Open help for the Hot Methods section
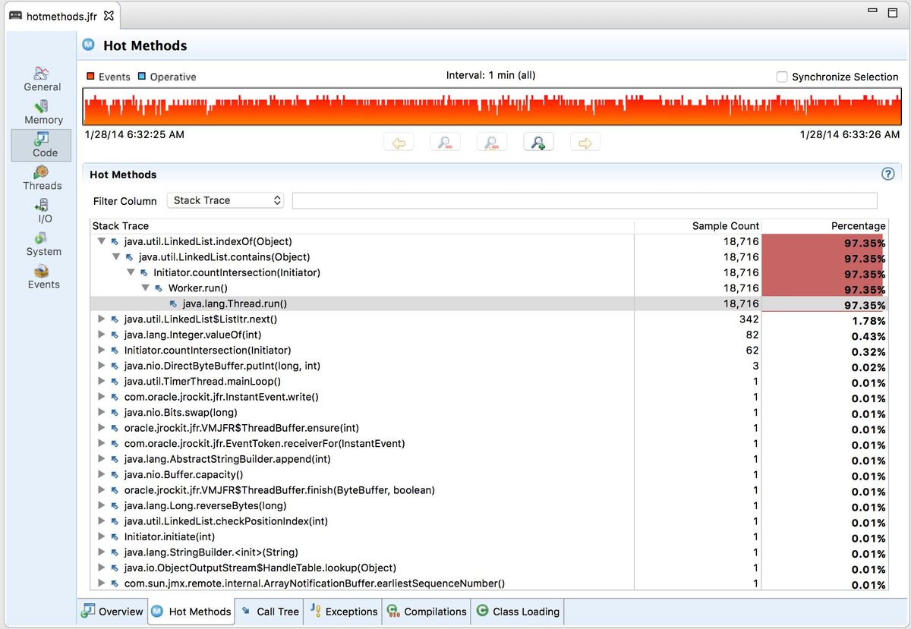The height and width of the screenshot is (629, 911). 887,174
